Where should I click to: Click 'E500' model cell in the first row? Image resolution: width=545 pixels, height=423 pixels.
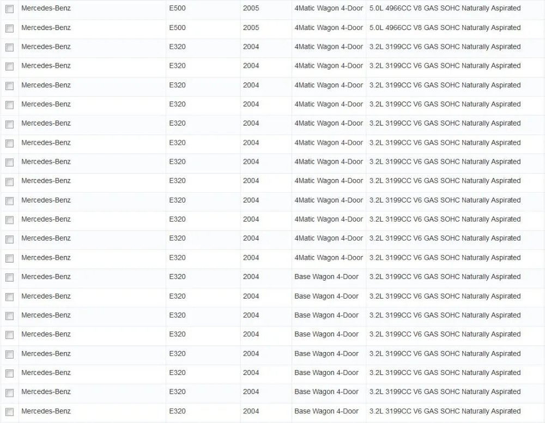(177, 8)
